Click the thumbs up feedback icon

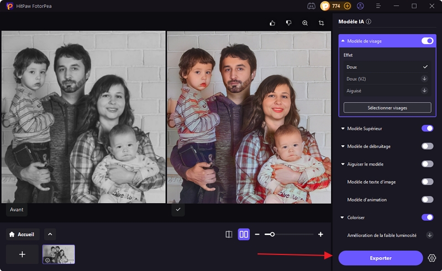point(272,23)
